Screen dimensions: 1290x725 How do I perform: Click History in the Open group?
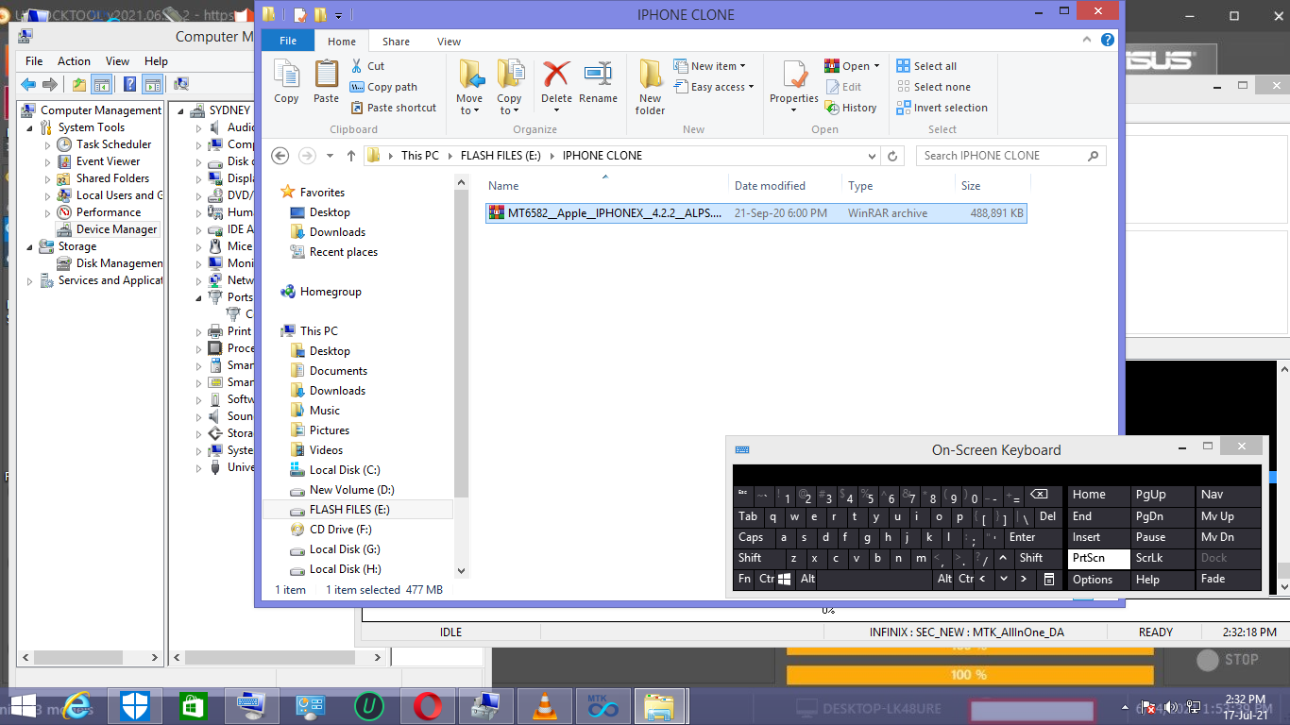tap(851, 108)
